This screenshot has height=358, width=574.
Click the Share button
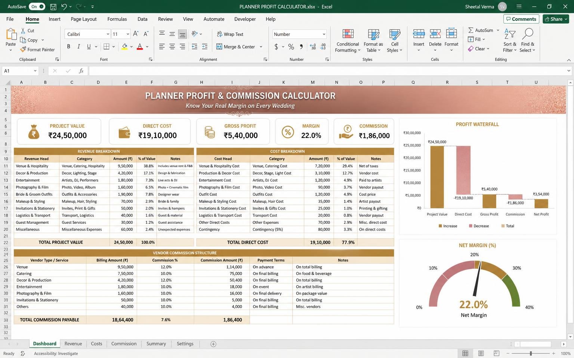point(556,19)
